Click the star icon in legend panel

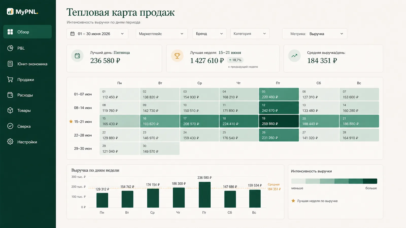pyautogui.click(x=293, y=201)
